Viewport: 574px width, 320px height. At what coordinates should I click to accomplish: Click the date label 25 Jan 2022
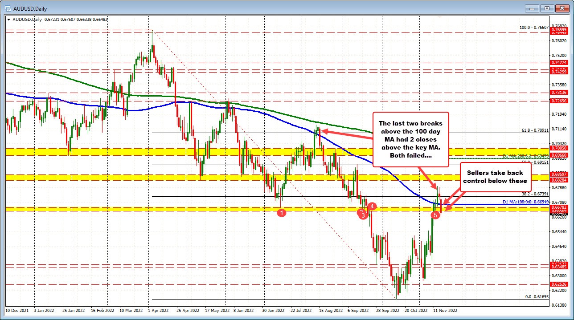click(x=73, y=310)
